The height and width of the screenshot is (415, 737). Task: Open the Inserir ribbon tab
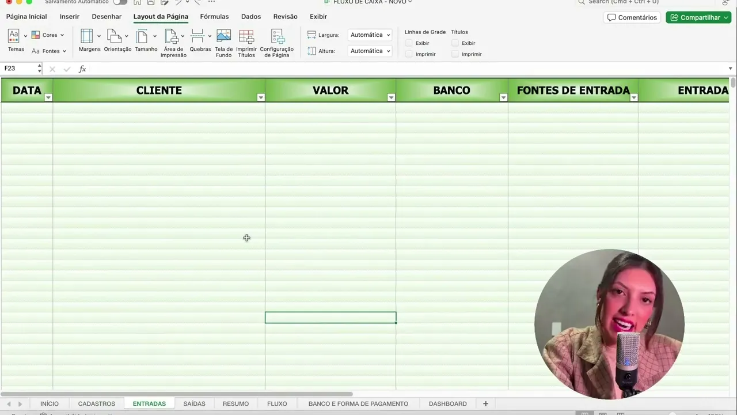click(70, 17)
